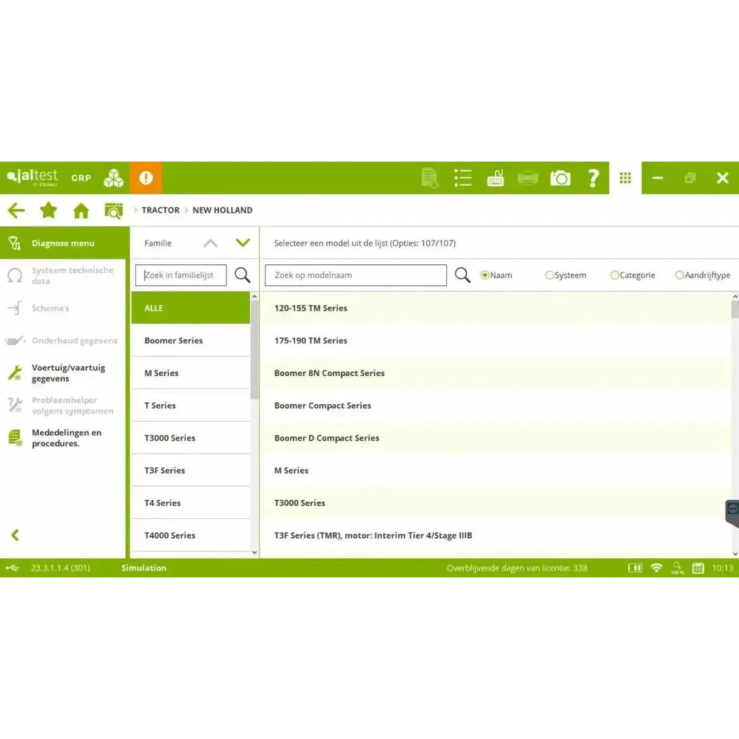739x739 pixels.
Task: Click the battery icon in status bar
Action: 635,568
